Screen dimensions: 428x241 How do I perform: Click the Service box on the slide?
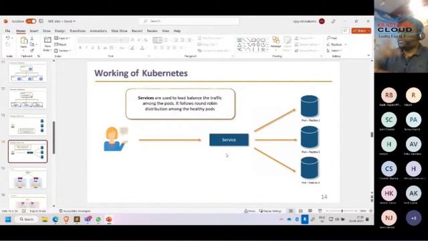point(229,140)
